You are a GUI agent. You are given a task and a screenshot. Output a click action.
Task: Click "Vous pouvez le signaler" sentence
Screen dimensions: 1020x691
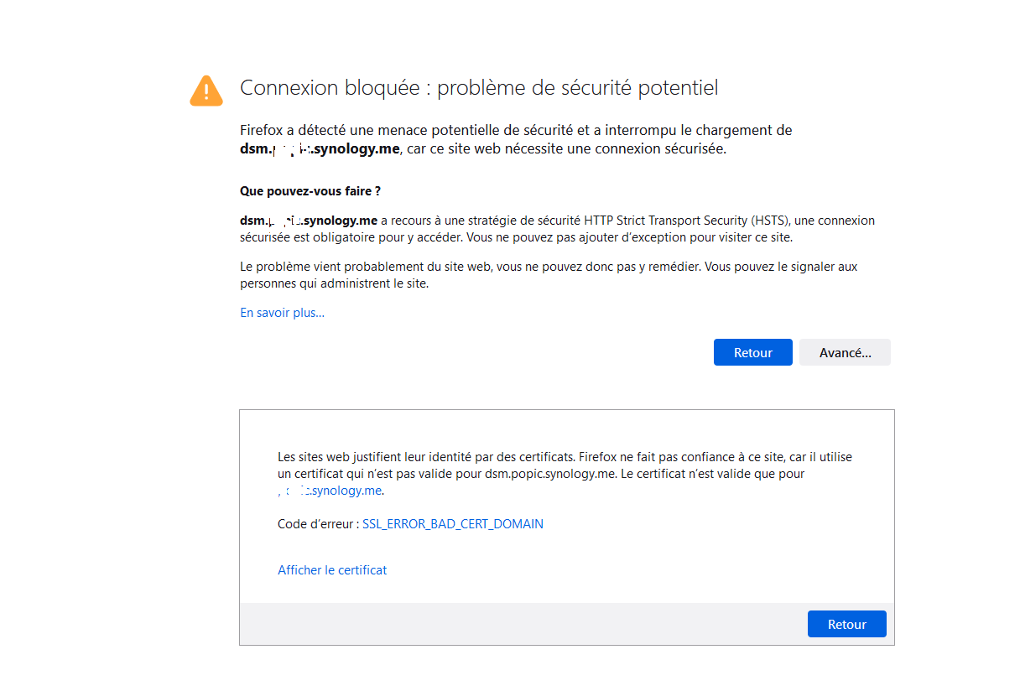pos(780,267)
